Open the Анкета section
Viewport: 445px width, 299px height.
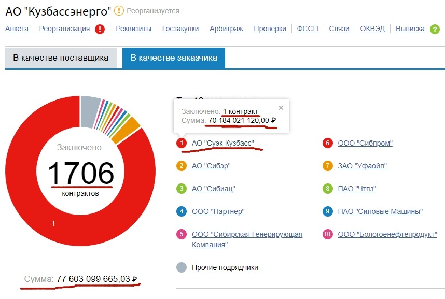click(x=17, y=29)
